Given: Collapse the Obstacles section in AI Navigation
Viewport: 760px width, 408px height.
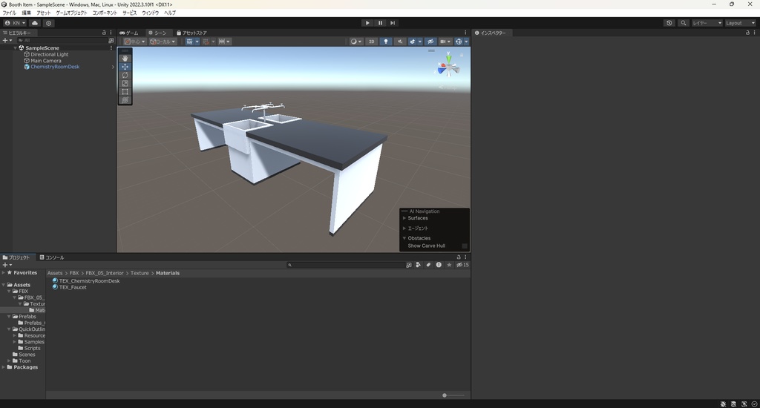Looking at the screenshot, I should (404, 238).
